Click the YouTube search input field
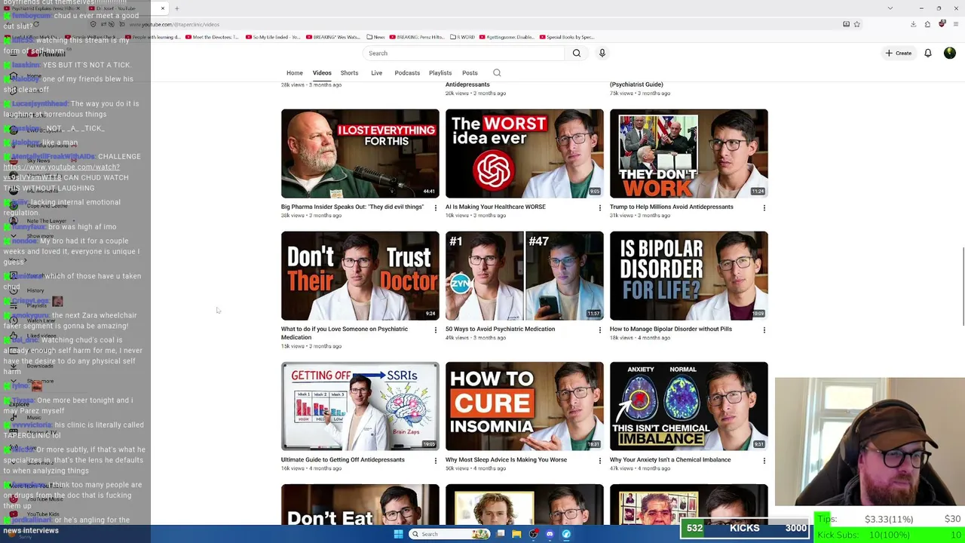The height and width of the screenshot is (543, 965). pos(465,53)
